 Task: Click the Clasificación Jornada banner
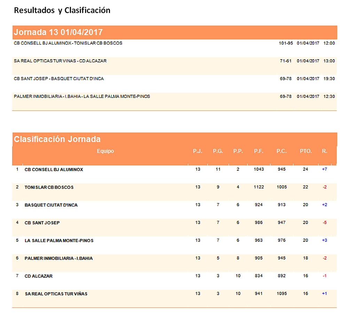point(57,139)
